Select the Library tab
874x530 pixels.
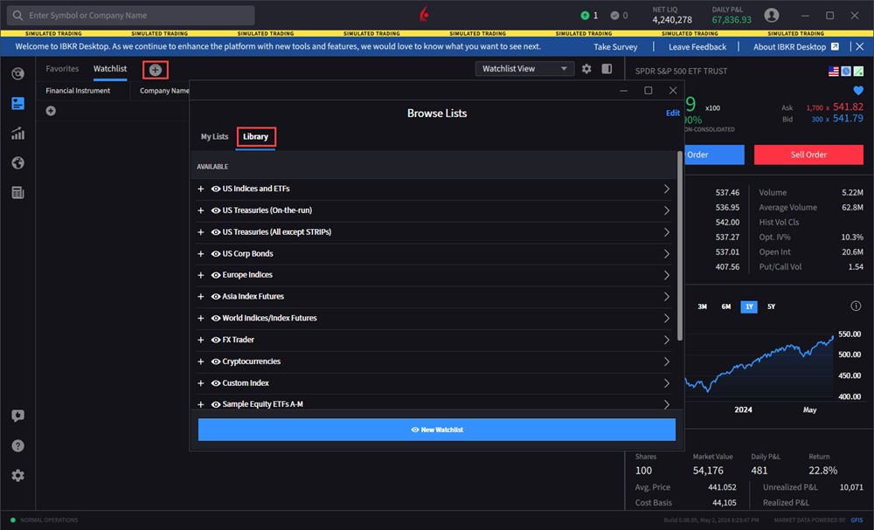(x=255, y=136)
